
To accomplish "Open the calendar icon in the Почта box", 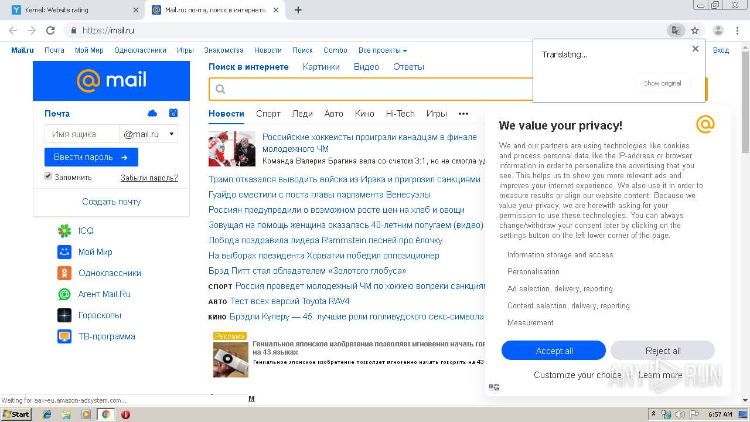I will click(x=173, y=113).
